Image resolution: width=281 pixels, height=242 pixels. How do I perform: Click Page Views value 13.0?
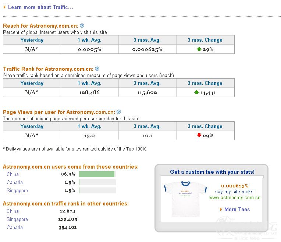(x=89, y=135)
